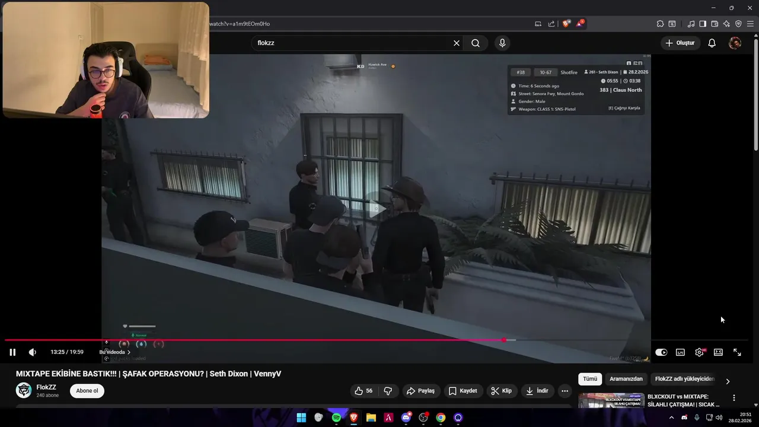Search YouTube with the magnifier button
759x427 pixels.
point(476,43)
